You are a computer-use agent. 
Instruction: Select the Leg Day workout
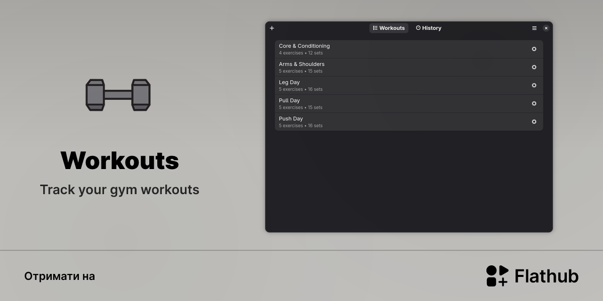tap(409, 85)
